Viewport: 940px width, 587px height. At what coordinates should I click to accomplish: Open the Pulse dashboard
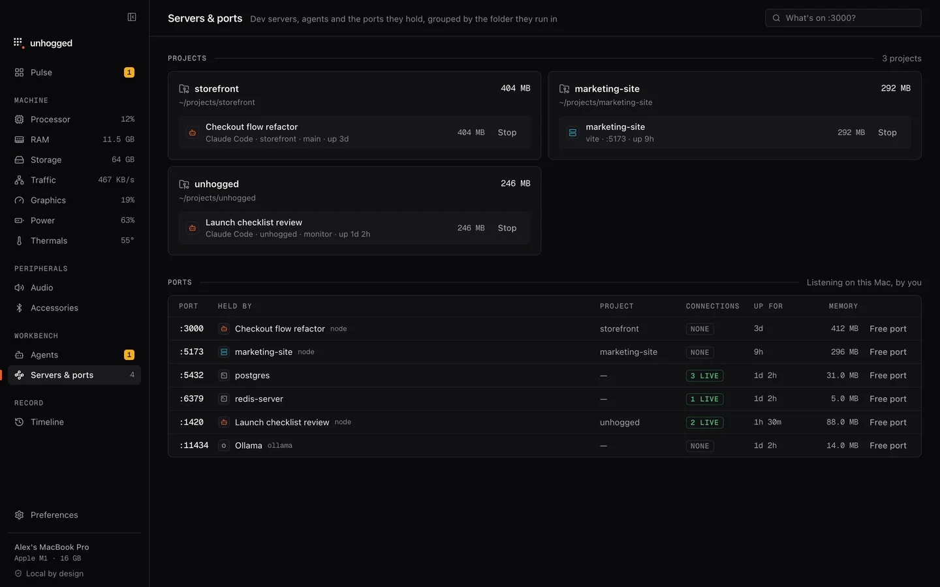74,72
